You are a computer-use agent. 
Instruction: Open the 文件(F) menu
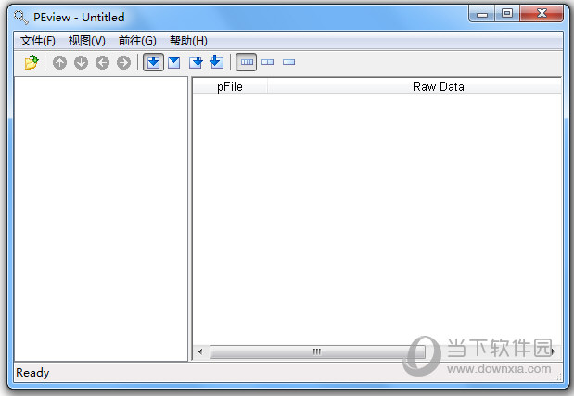(x=38, y=41)
